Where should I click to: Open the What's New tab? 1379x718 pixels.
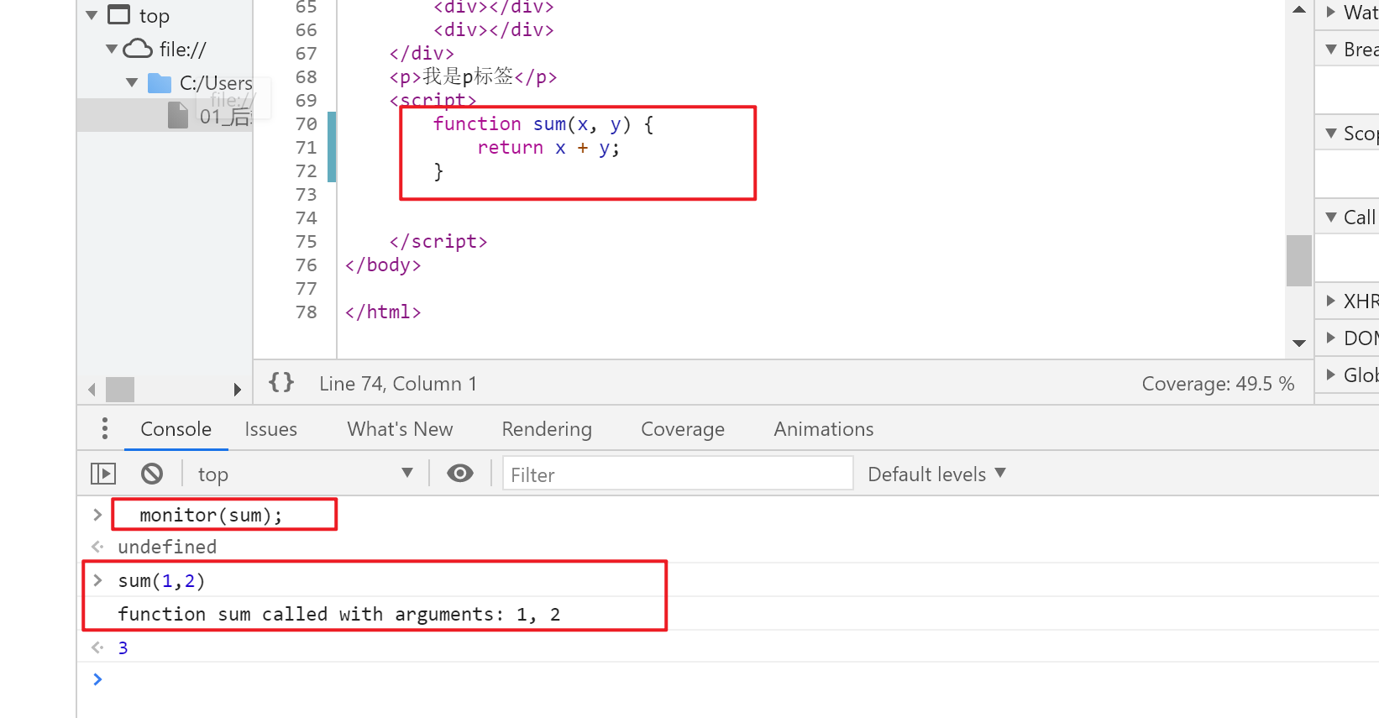click(x=400, y=429)
